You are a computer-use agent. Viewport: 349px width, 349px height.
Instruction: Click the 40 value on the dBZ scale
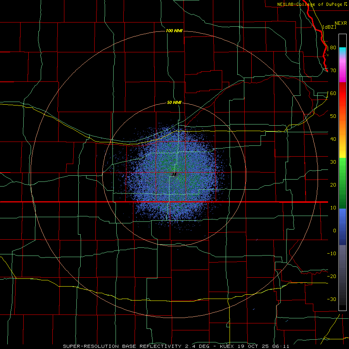coord(333,139)
